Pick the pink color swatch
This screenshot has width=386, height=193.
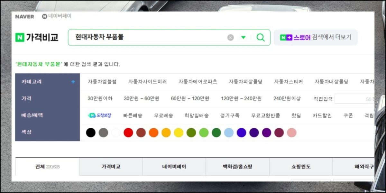(x=291, y=133)
